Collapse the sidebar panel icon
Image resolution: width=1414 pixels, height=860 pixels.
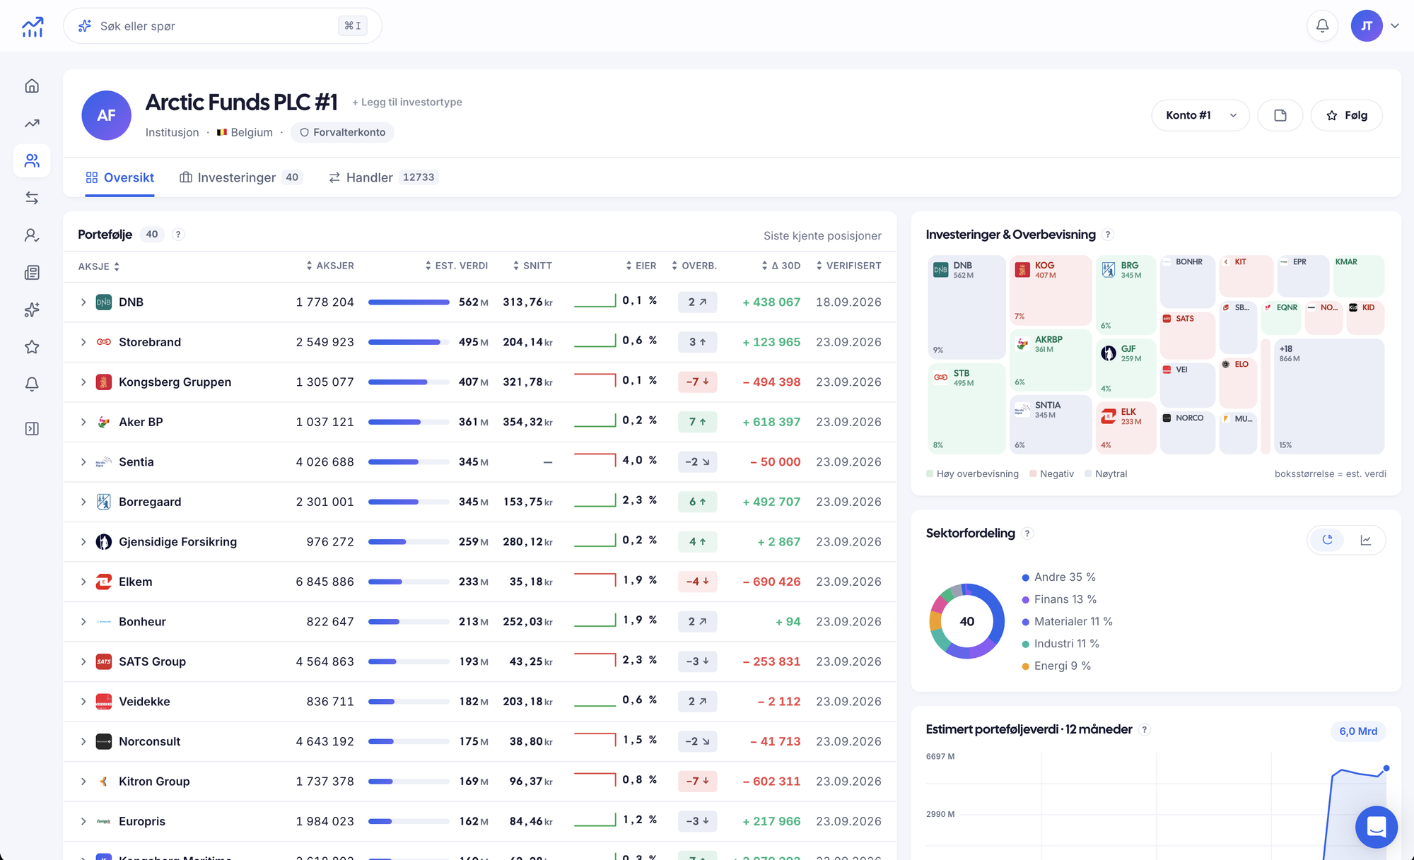pos(32,429)
